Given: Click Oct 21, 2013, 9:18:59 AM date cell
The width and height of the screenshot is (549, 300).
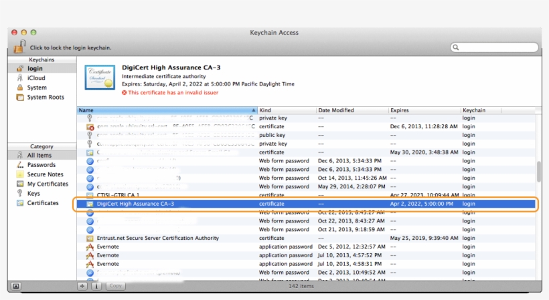Looking at the screenshot, I should (x=351, y=229).
